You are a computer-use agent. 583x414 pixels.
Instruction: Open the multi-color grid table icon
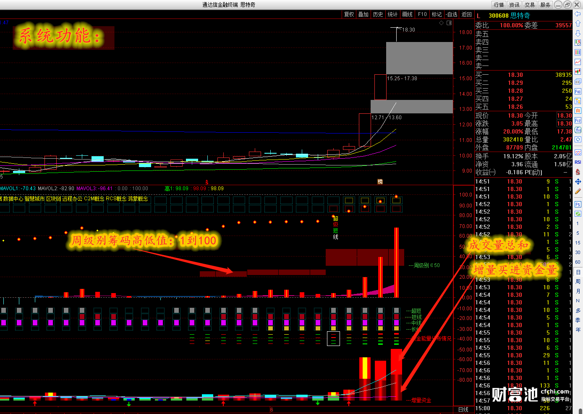click(578, 52)
